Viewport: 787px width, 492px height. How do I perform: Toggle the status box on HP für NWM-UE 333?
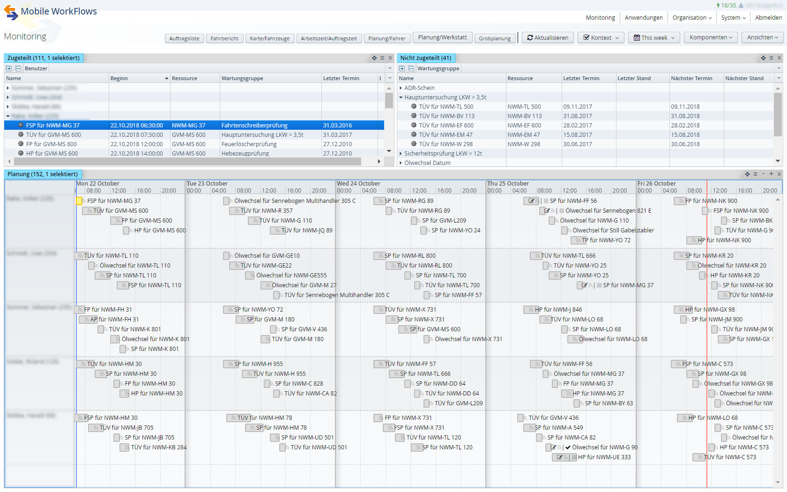click(574, 457)
